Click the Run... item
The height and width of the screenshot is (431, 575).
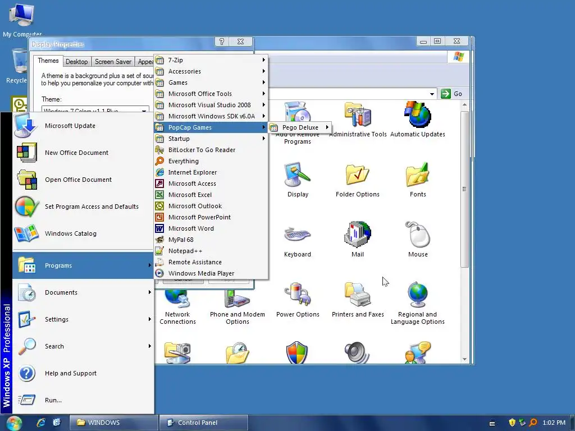pos(83,400)
